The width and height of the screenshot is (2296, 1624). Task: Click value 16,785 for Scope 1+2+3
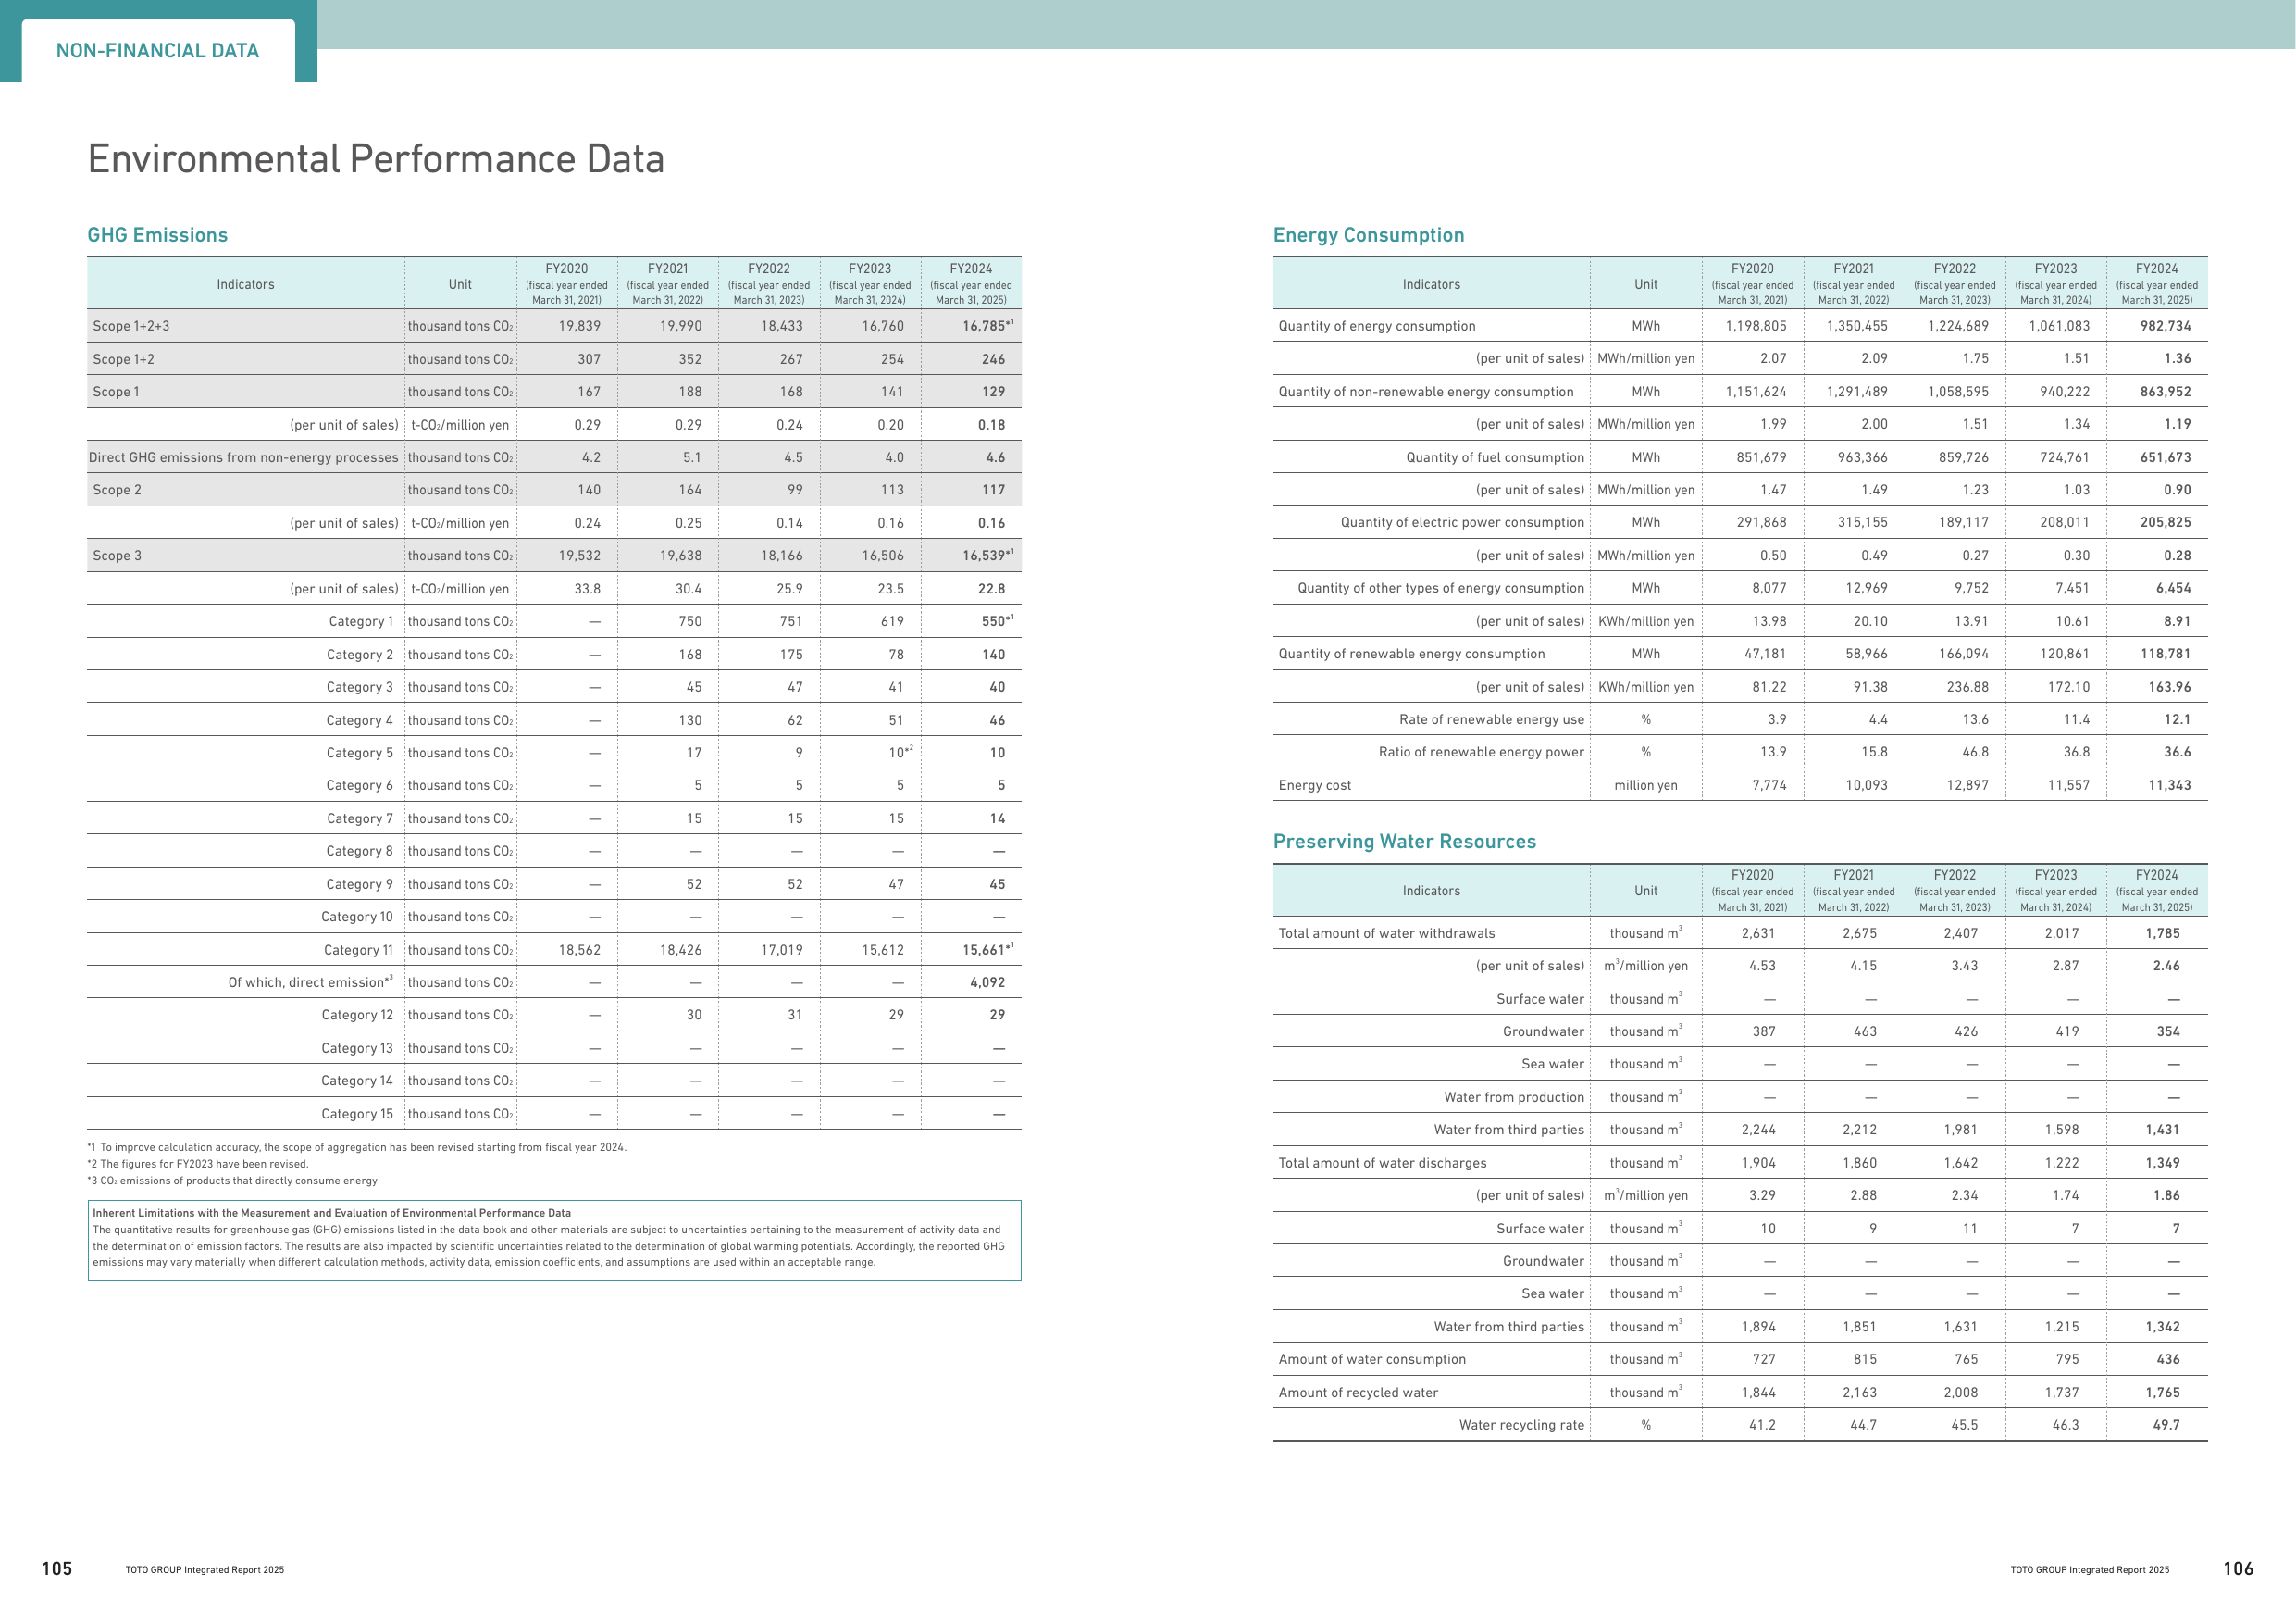[x=983, y=326]
